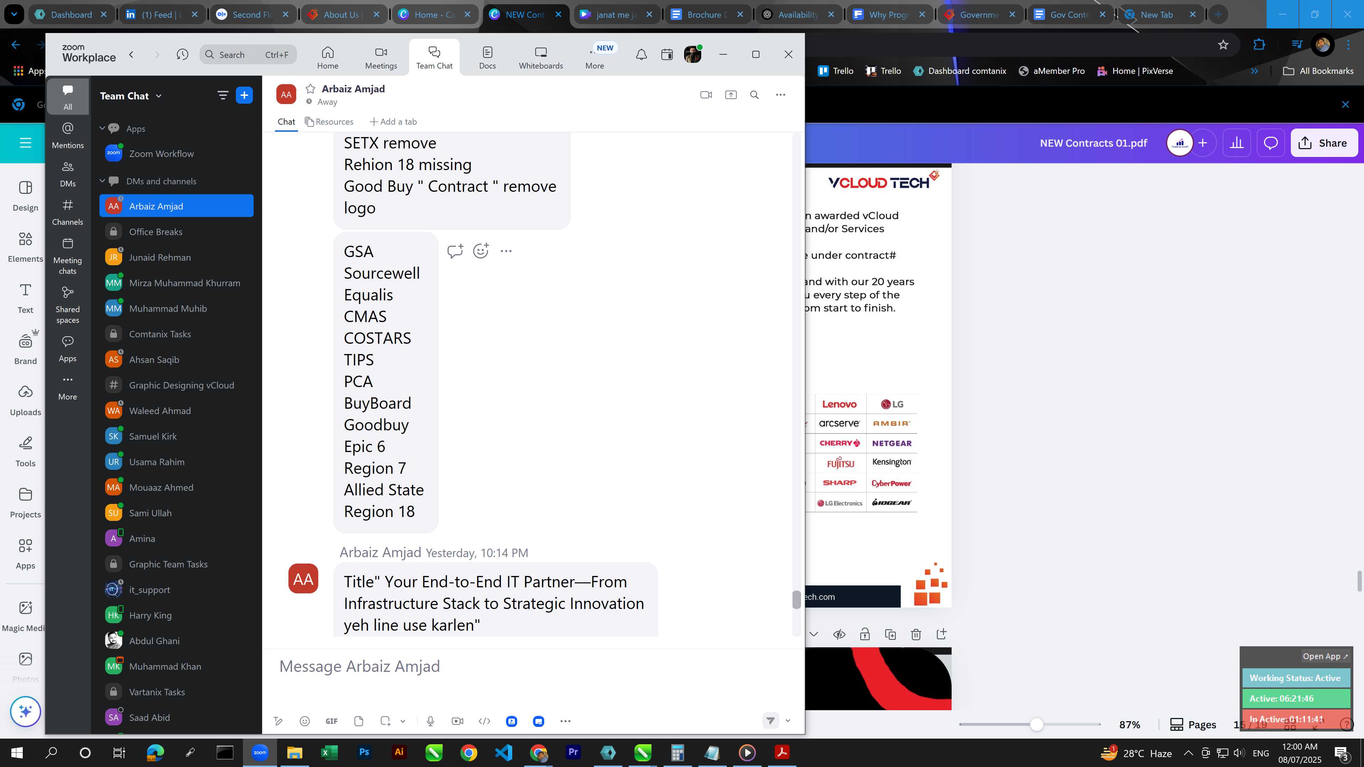Open Canva hamburger menu
Viewport: 1364px width, 767px height.
click(26, 143)
